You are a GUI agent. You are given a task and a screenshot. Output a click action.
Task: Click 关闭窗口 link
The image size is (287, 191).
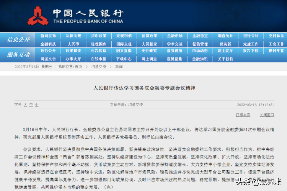pos(267,115)
